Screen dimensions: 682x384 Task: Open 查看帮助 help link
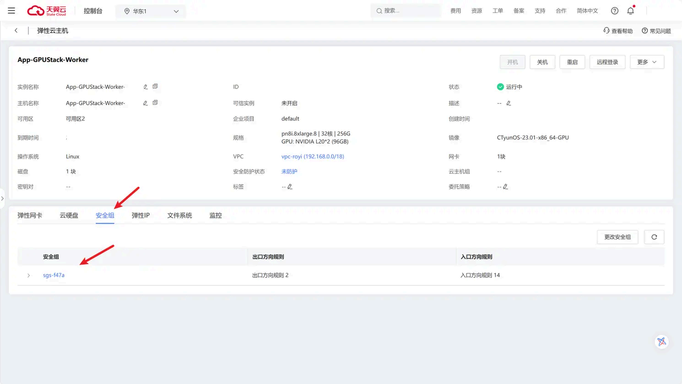[x=618, y=31]
